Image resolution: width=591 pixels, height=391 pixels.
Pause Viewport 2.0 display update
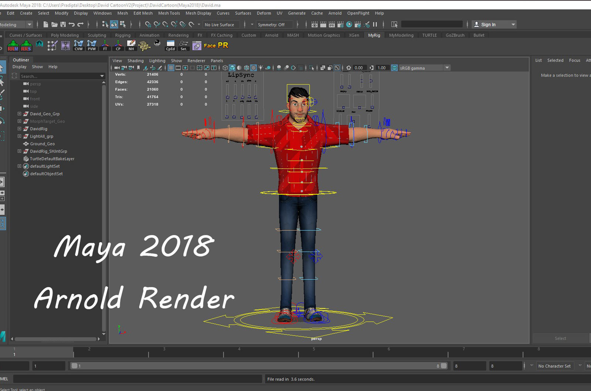pos(375,24)
